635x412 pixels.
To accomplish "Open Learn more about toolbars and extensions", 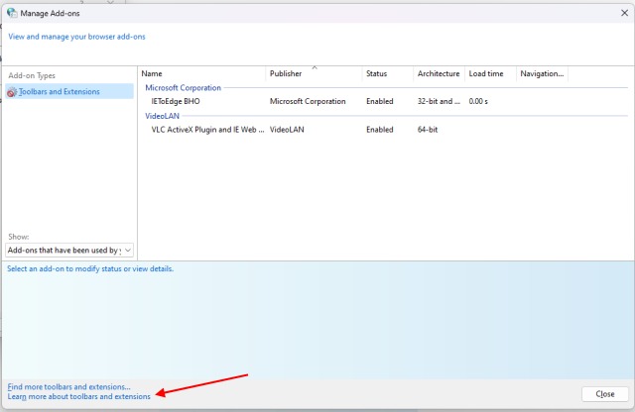I will [x=79, y=396].
